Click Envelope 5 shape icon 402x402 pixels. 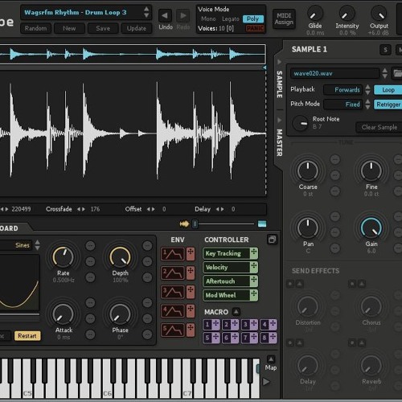(173, 330)
